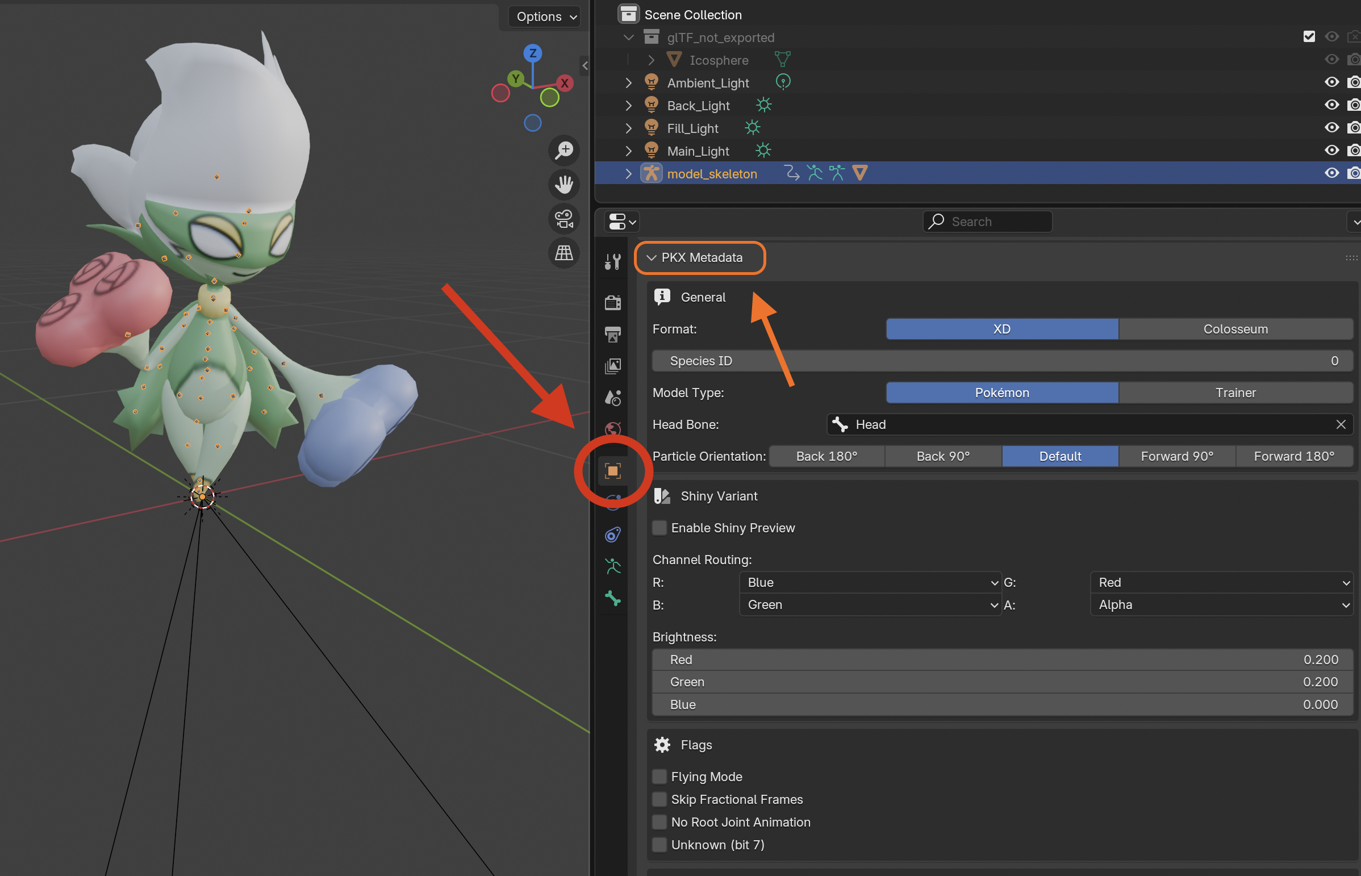Viewport: 1361px width, 876px height.
Task: Click the X axis on the navigation gizmo
Action: [x=564, y=83]
